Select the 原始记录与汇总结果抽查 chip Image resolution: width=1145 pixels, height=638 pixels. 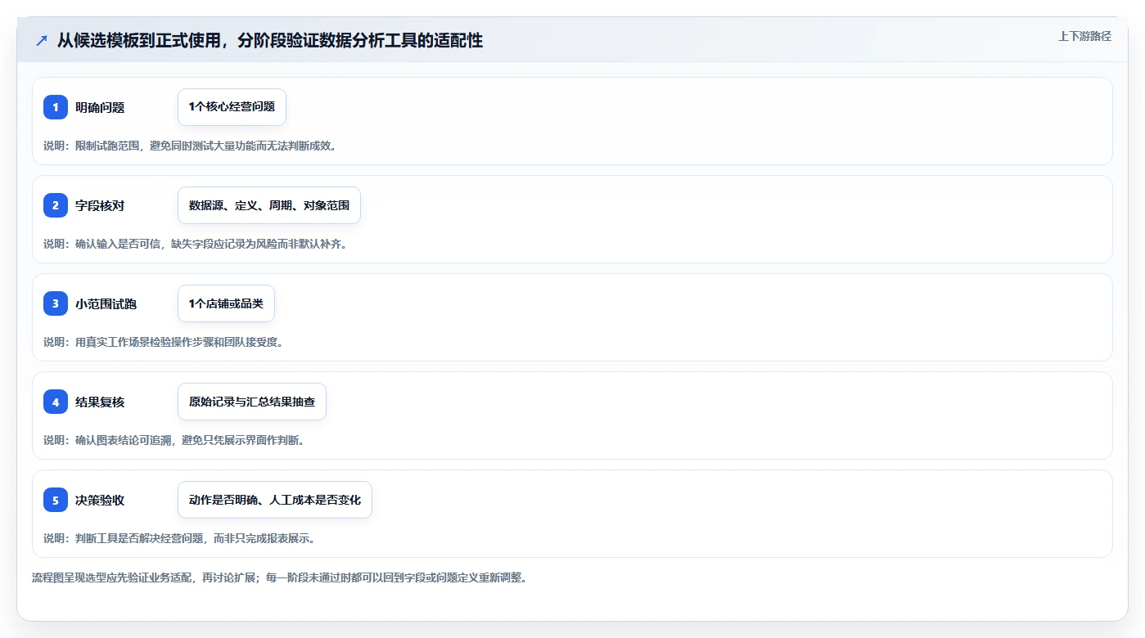(252, 402)
